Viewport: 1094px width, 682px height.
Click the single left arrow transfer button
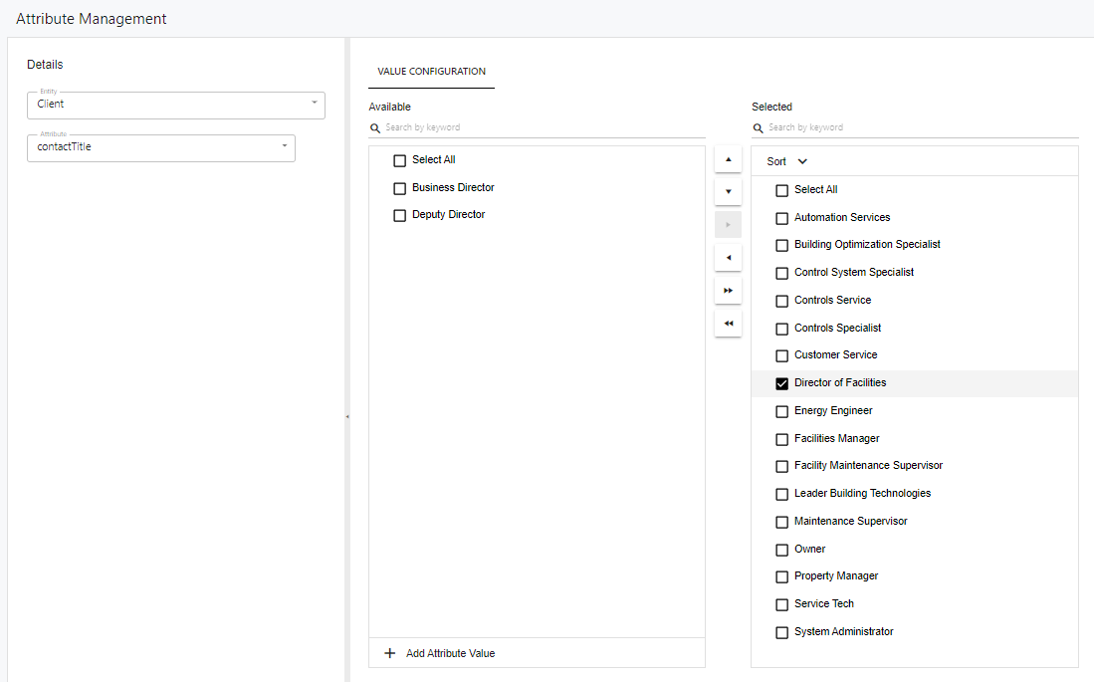(x=728, y=258)
